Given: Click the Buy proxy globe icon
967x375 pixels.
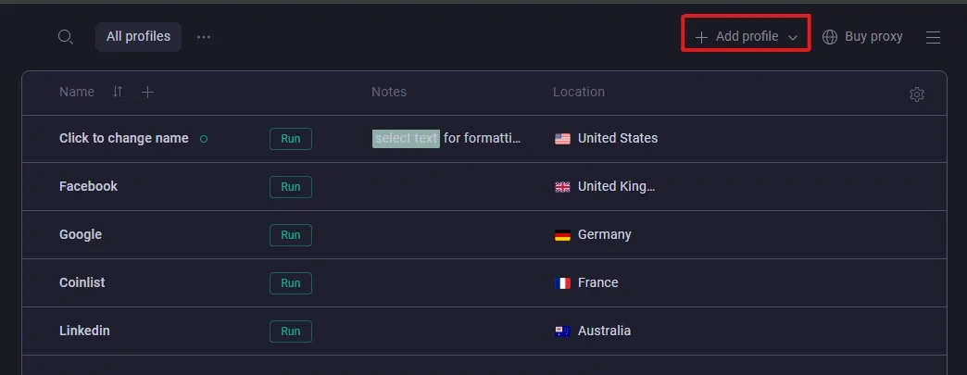Looking at the screenshot, I should pyautogui.click(x=830, y=37).
